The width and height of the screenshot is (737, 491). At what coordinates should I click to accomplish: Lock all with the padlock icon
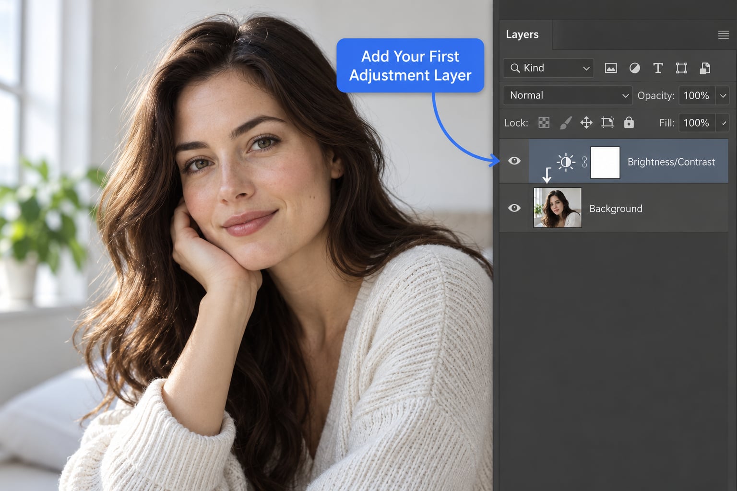[x=629, y=123]
